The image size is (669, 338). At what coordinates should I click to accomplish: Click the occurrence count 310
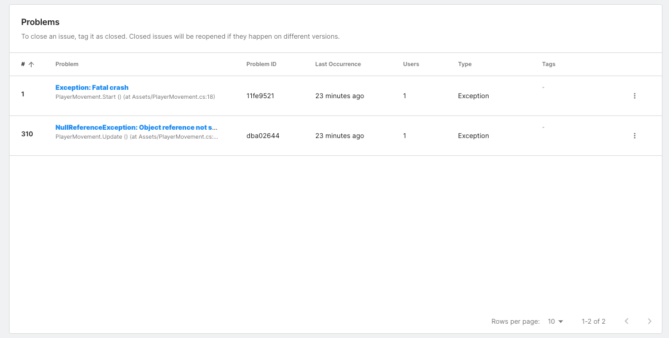27,134
